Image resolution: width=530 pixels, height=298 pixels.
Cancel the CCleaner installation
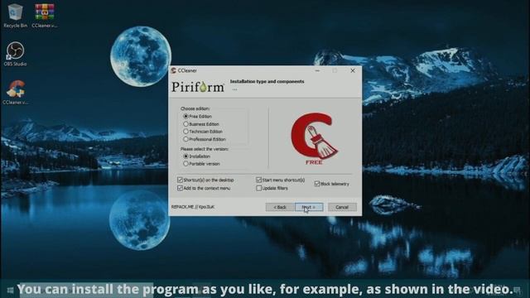(x=342, y=207)
